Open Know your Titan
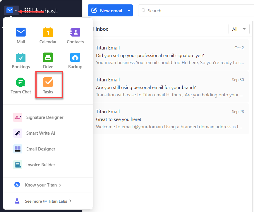 coord(48,185)
